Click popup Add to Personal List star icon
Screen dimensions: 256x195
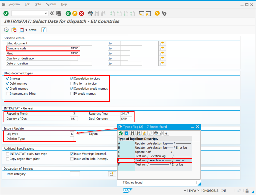(x=144, y=133)
